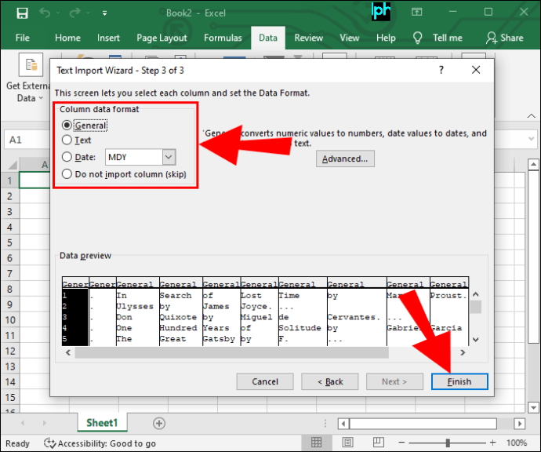The height and width of the screenshot is (452, 541).
Task: Open the Ribbon Display Options icon
Action: point(417,13)
